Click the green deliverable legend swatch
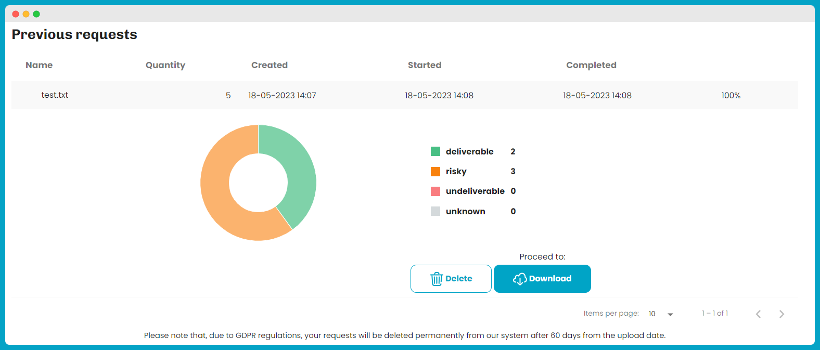Screen dimensions: 820x350 click(x=435, y=151)
